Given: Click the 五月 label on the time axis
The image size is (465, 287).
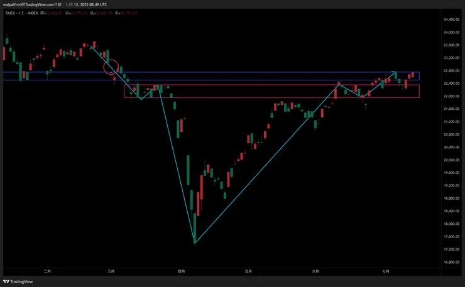Looking at the screenshot, I should (x=248, y=271).
